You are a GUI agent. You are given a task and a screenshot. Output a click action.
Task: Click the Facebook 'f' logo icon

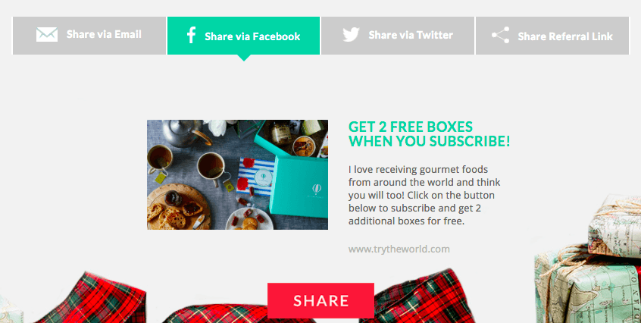tap(191, 35)
